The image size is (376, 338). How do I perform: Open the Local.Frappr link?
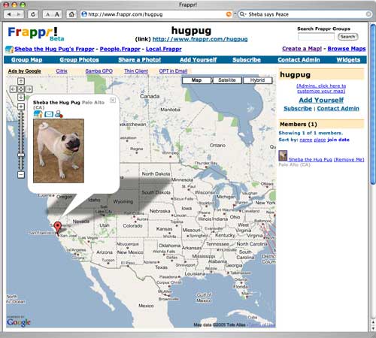pos(164,49)
